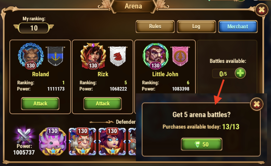271x166 pixels.
Task: Click the pink laurel guild banner
Action: (180, 56)
